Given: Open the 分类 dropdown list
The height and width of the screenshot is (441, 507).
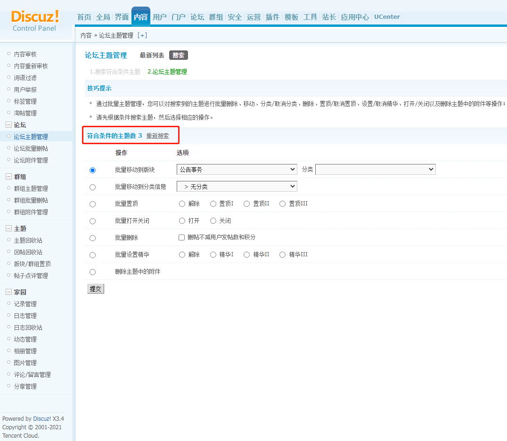Looking at the screenshot, I should click(x=375, y=170).
